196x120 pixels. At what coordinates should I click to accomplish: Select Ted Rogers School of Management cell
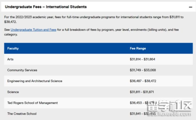click(33, 103)
